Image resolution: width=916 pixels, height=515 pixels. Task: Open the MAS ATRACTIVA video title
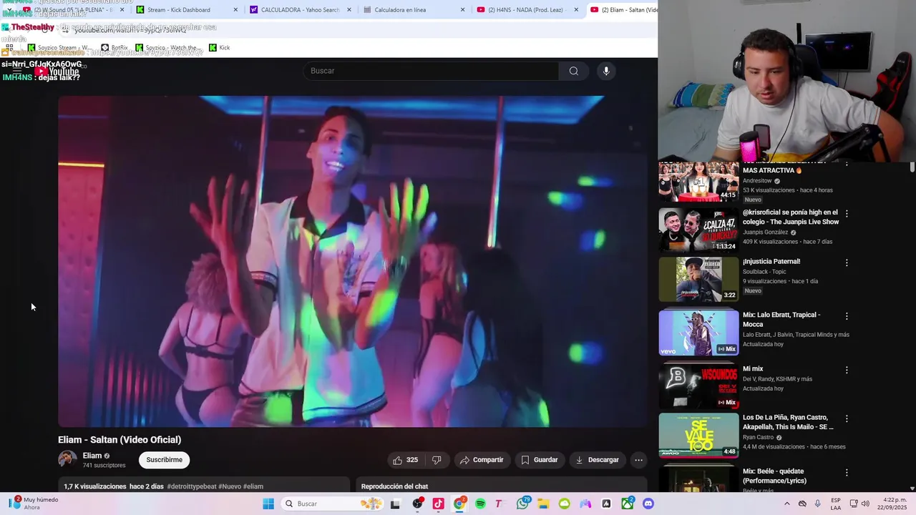[772, 170]
